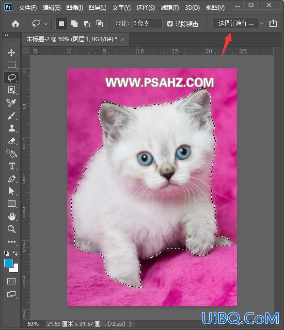
Task: Select the Rectangular Marquee tool
Action: point(12,65)
